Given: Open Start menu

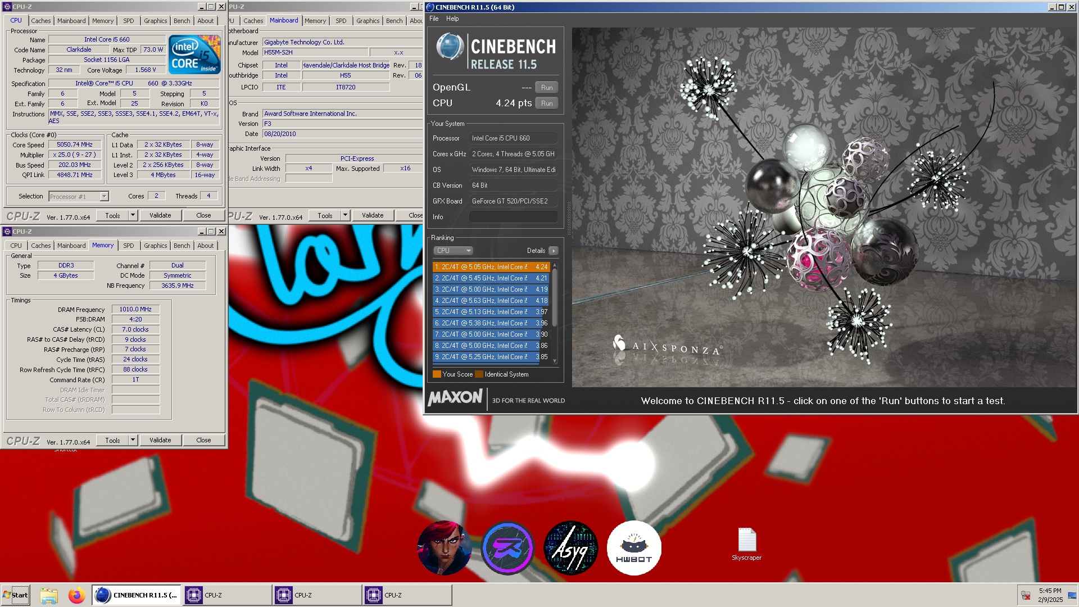Looking at the screenshot, I should pyautogui.click(x=15, y=595).
